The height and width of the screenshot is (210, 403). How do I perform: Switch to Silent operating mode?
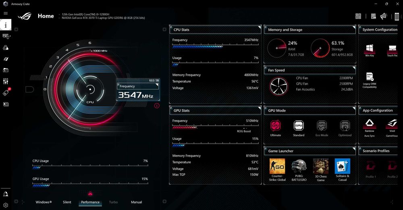pyautogui.click(x=67, y=202)
